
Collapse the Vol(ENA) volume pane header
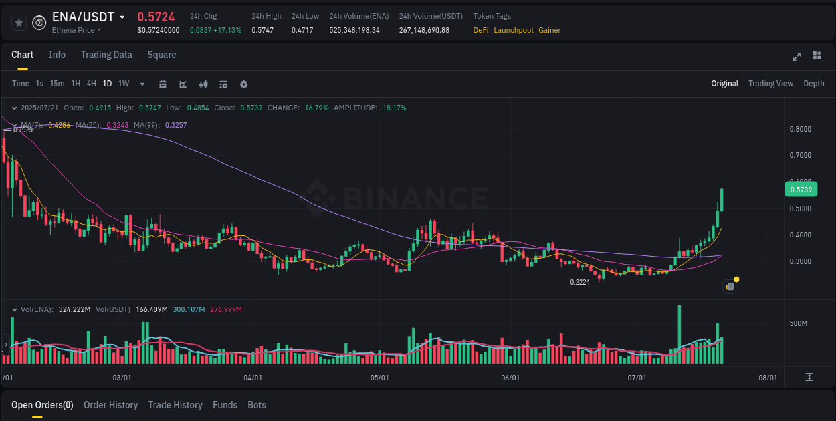click(x=15, y=309)
